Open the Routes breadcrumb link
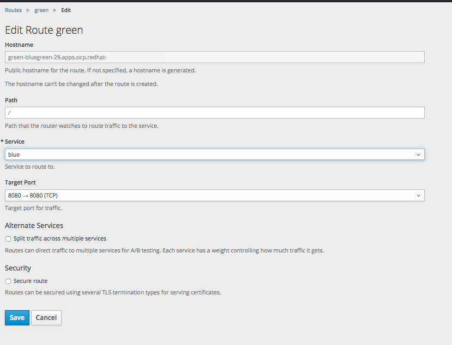The image size is (452, 345). [x=13, y=10]
